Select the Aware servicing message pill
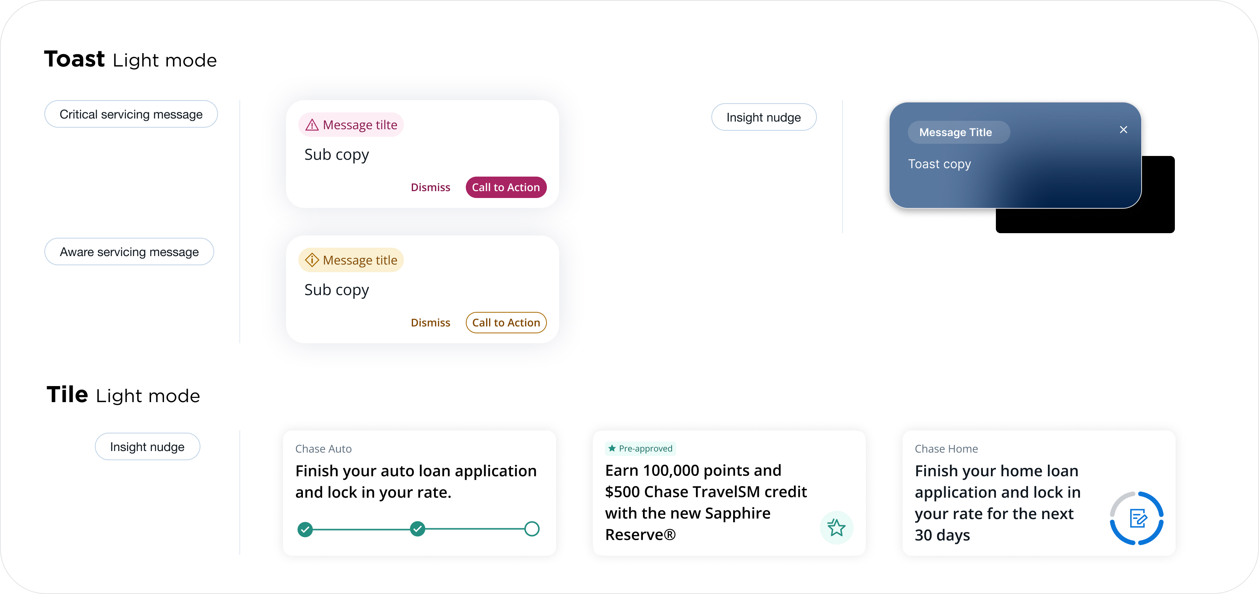This screenshot has height=594, width=1259. click(x=129, y=252)
